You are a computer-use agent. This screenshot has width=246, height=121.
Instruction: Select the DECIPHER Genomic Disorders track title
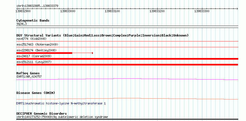click(x=41, y=114)
